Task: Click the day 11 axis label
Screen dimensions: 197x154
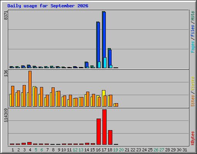Action: (69, 150)
